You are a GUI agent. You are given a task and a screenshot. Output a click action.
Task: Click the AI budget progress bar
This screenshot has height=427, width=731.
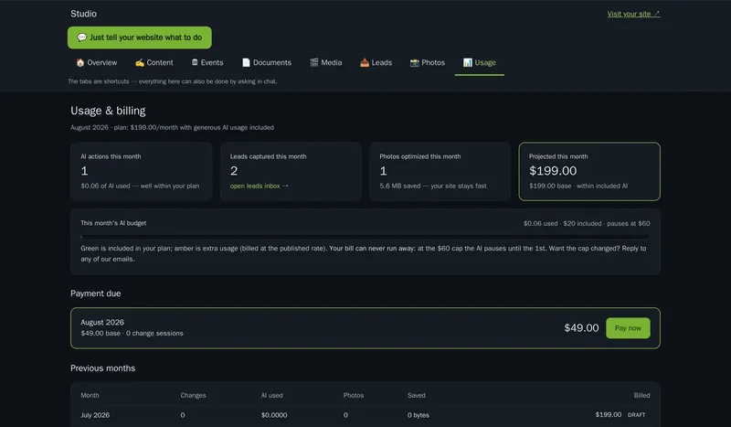pos(365,237)
